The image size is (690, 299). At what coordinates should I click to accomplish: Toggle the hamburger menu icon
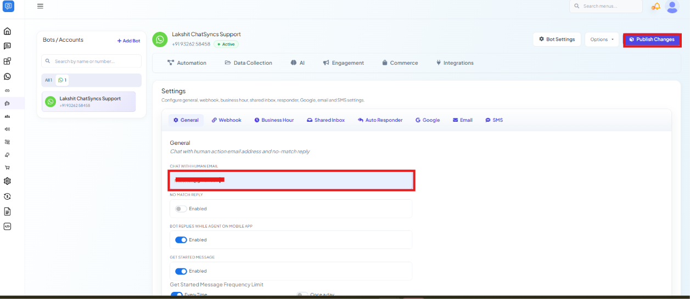click(40, 7)
